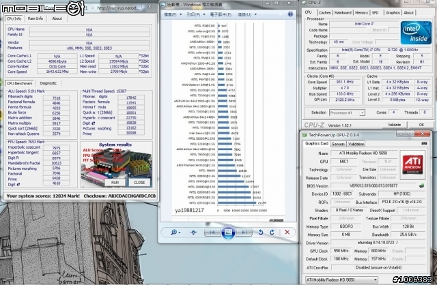
Task: Expand zoom magnifier dropdown arrow
Action: point(179,232)
